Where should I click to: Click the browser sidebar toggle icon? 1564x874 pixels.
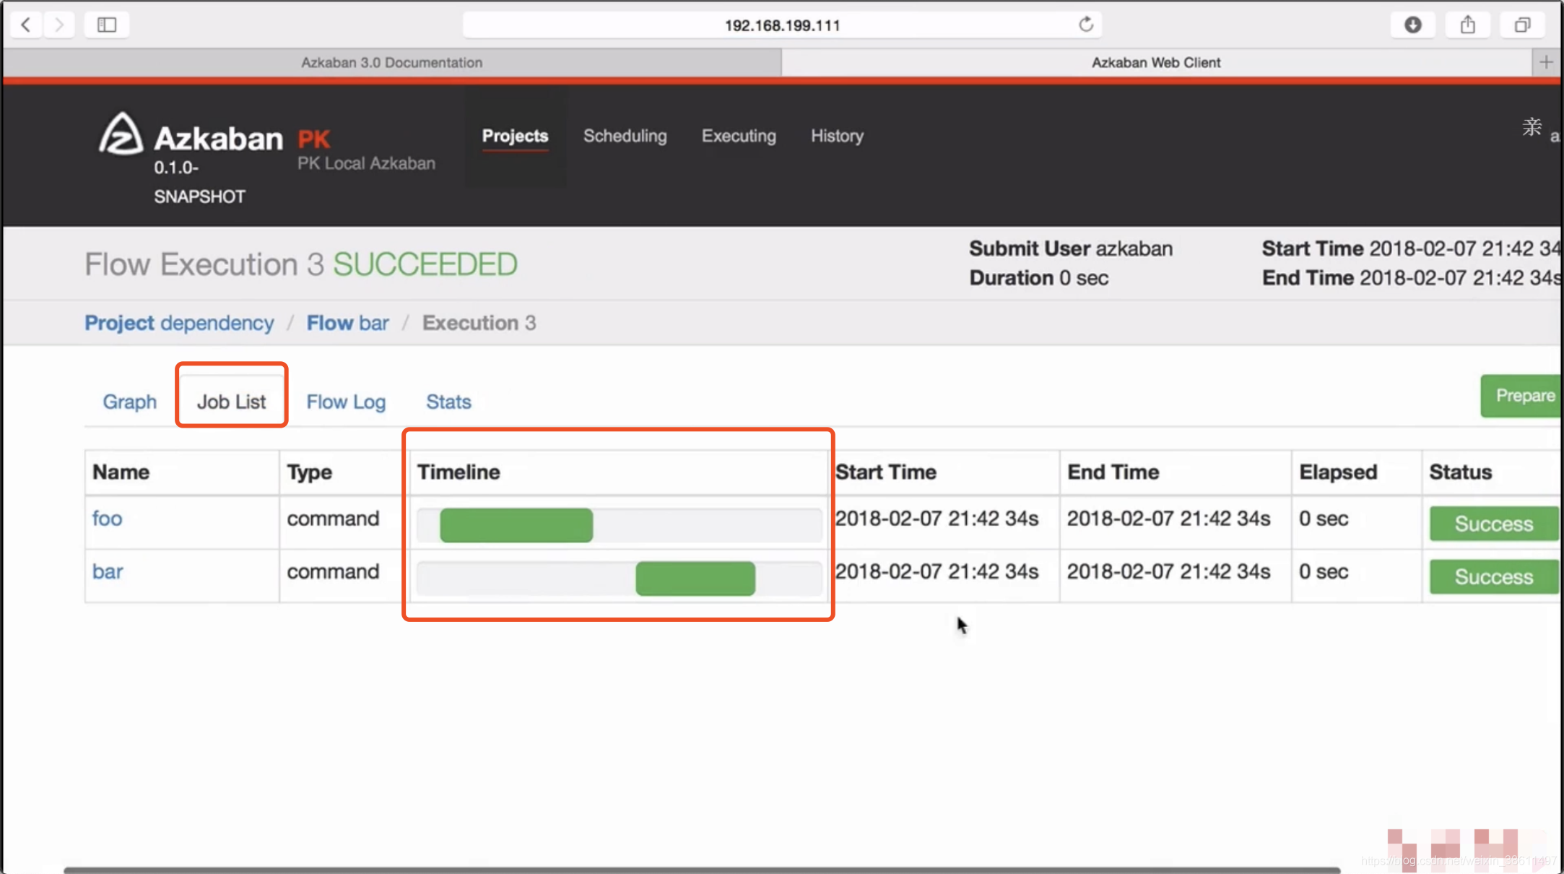pyautogui.click(x=106, y=24)
